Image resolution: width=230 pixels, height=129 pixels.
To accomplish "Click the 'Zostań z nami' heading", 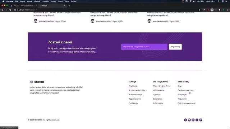I will (x=60, y=42).
